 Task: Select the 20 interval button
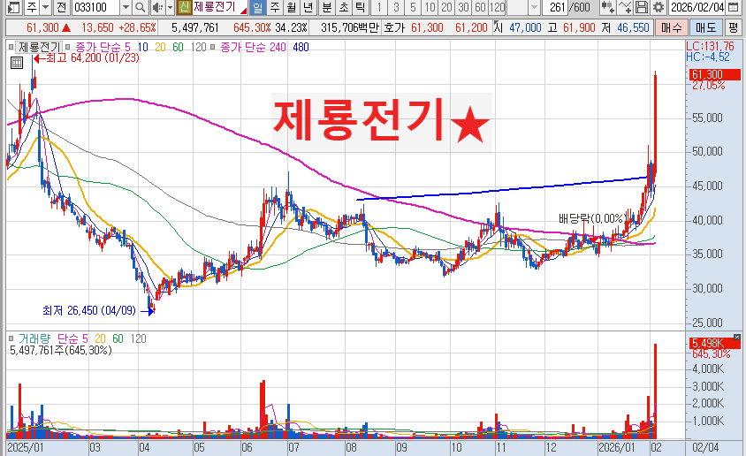coord(446,7)
